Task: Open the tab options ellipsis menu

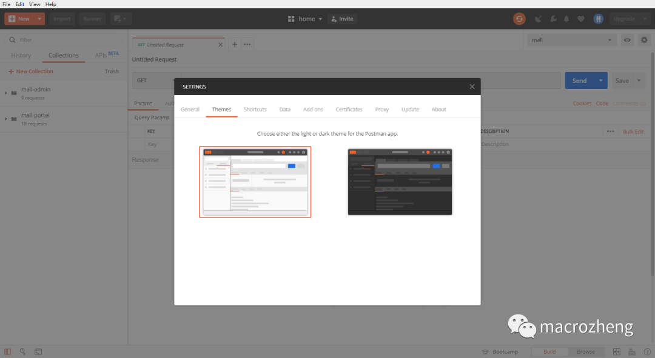Action: pos(247,44)
